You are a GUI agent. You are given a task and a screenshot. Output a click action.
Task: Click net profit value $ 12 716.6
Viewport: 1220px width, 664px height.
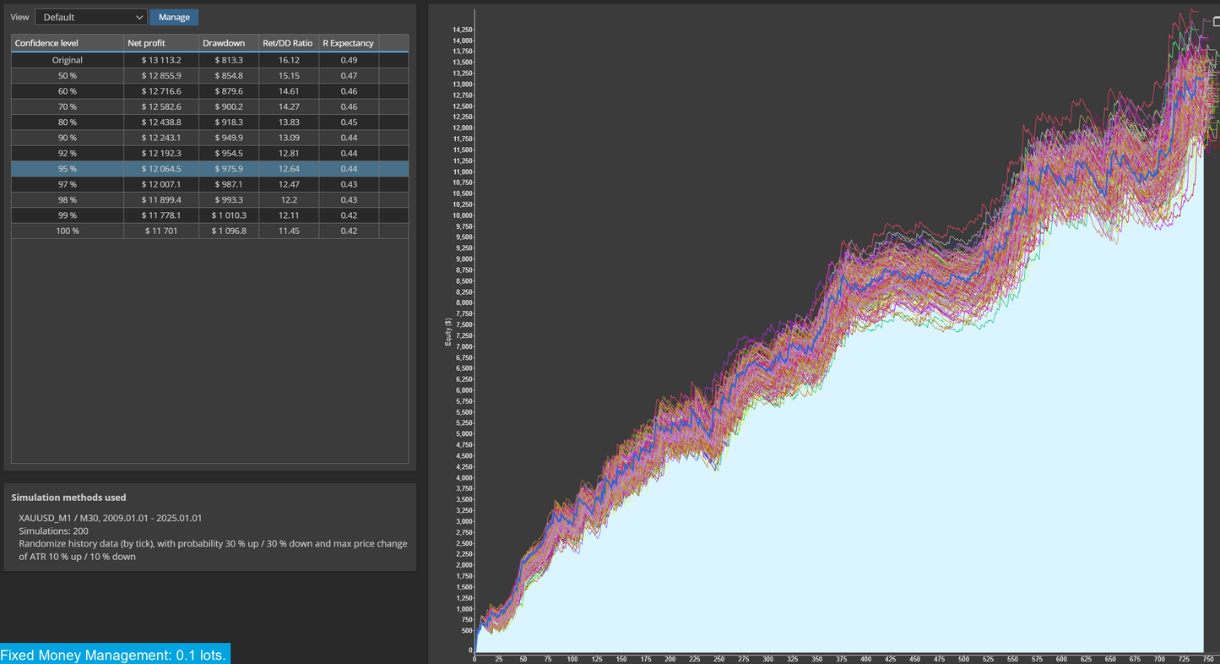click(x=161, y=91)
